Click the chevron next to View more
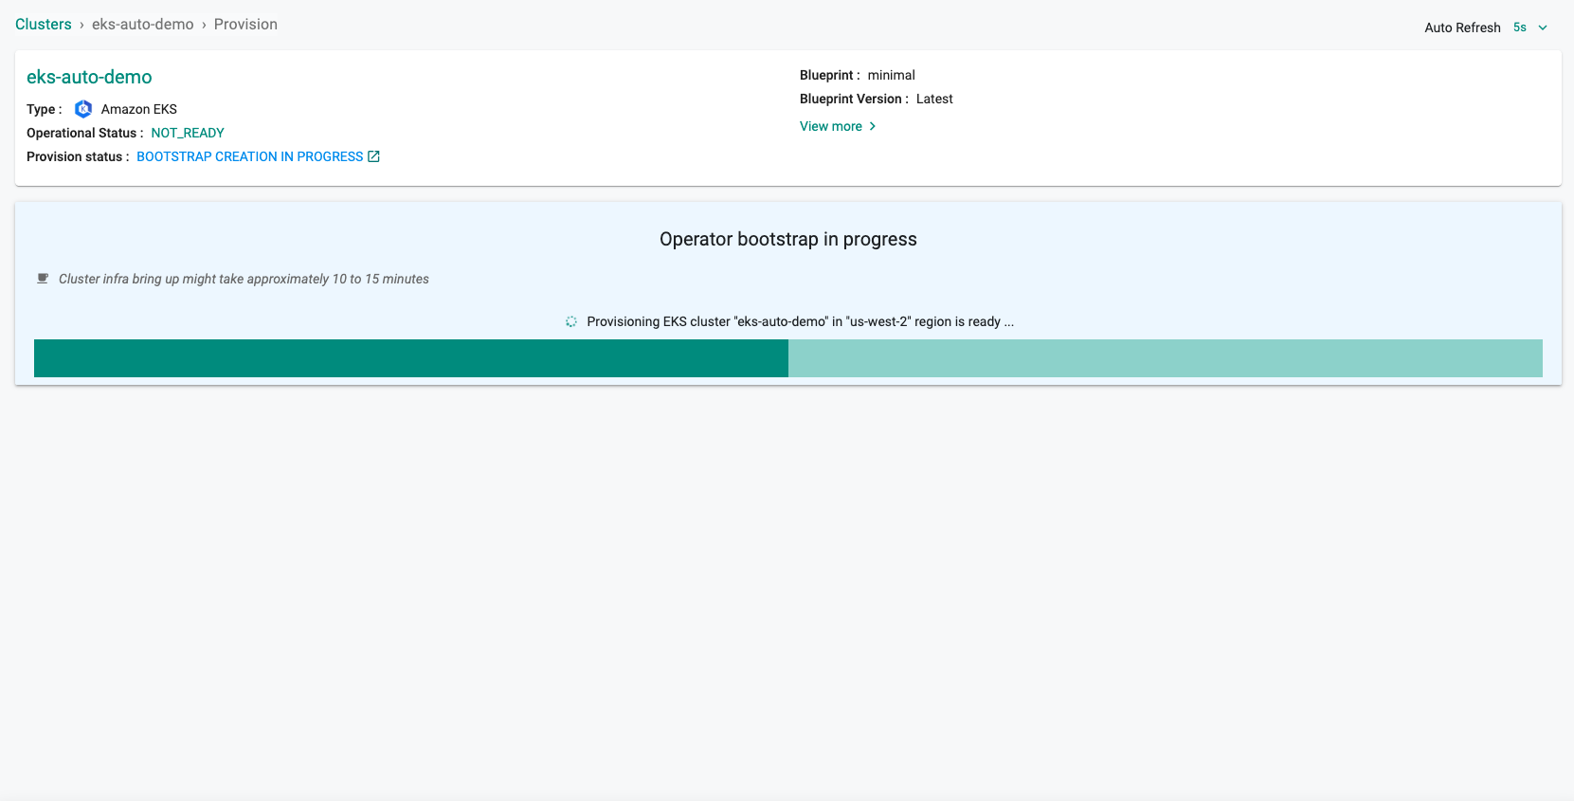Screen dimensions: 1574x801 (x=873, y=126)
